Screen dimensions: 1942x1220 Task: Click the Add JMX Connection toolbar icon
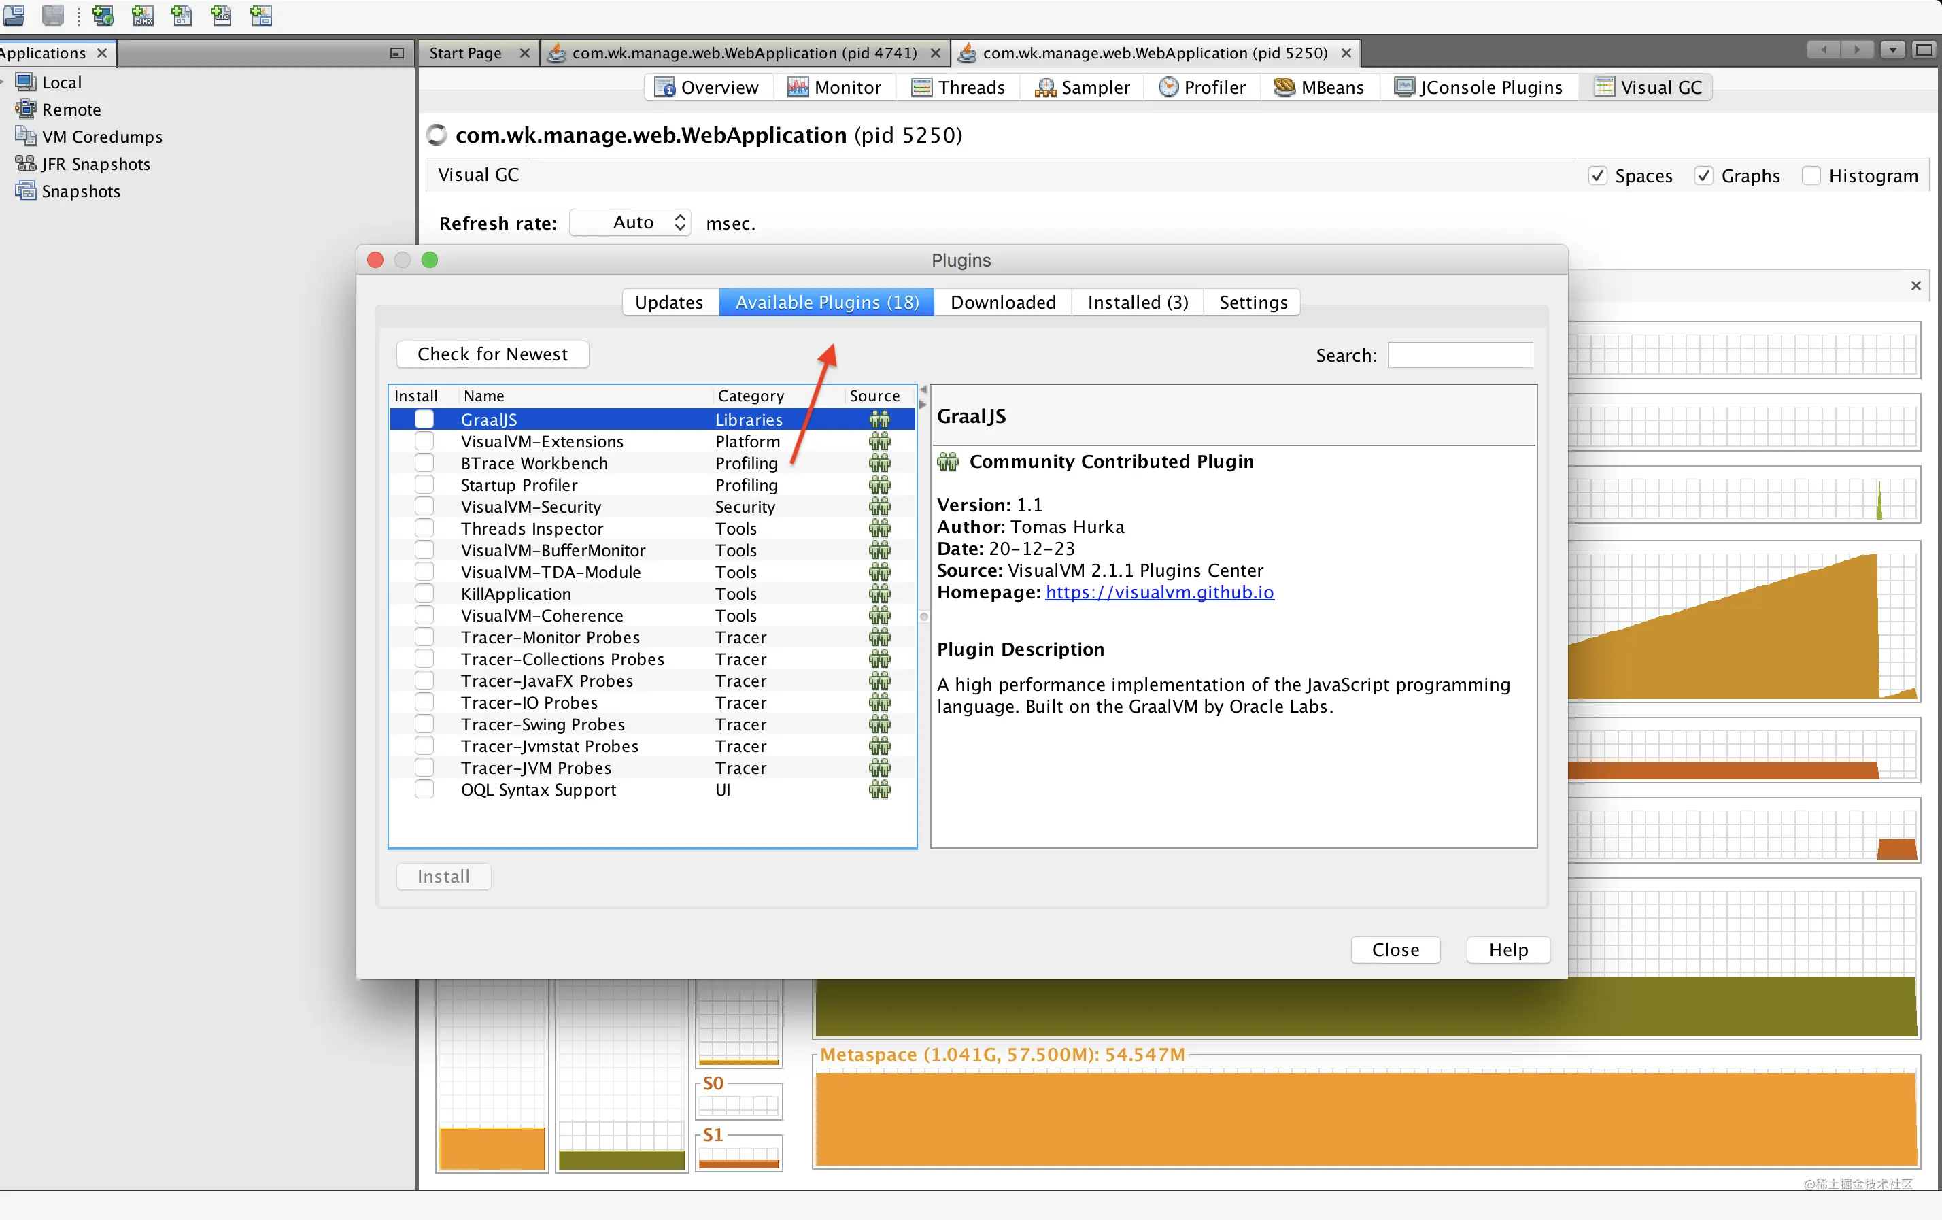click(143, 16)
